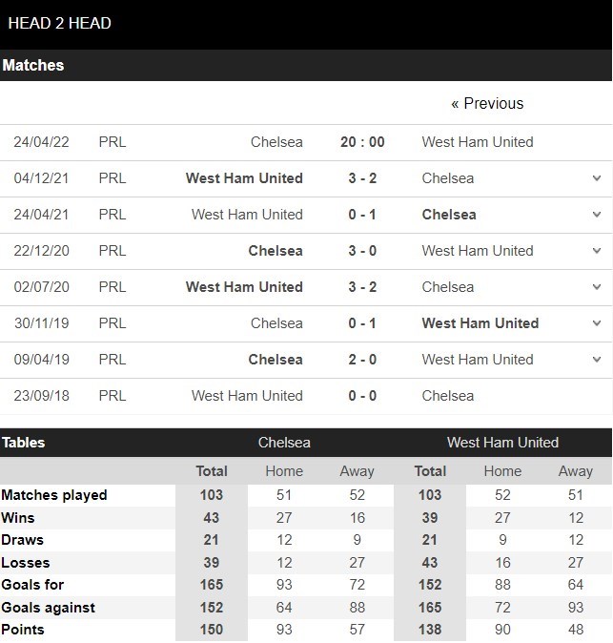
Task: Expand the 22/12/20 match details chevron
Action: point(597,251)
